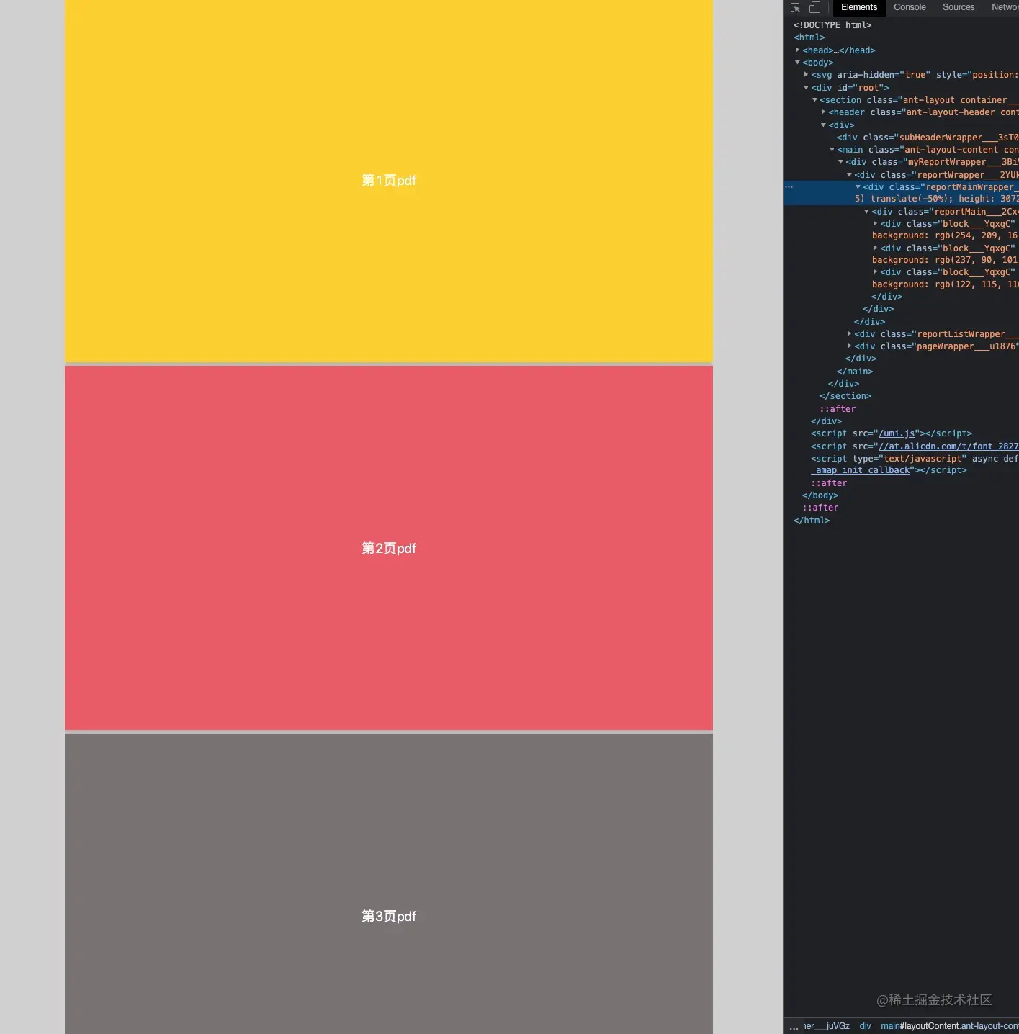Select the ::after row after closing body
Image resolution: width=1019 pixels, height=1034 pixels.
[820, 508]
